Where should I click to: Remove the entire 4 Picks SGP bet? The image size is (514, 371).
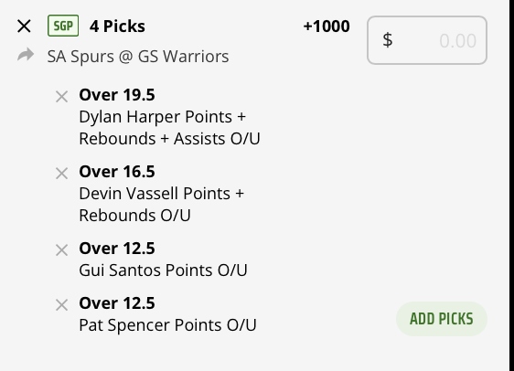(x=24, y=26)
